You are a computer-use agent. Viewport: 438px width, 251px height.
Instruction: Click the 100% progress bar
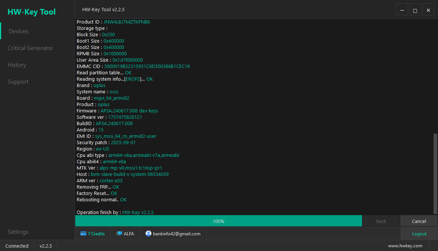coord(218,221)
